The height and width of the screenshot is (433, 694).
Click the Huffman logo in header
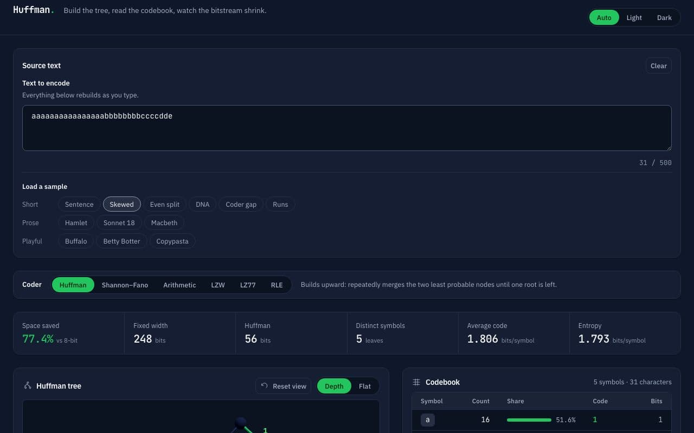pos(34,10)
